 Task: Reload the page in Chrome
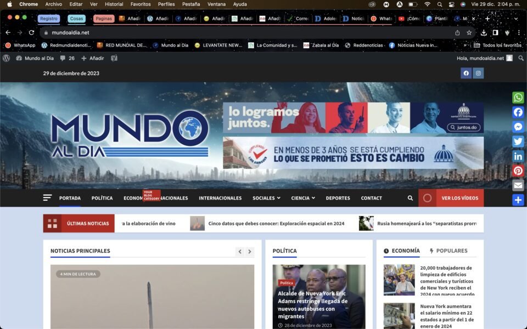pos(31,32)
